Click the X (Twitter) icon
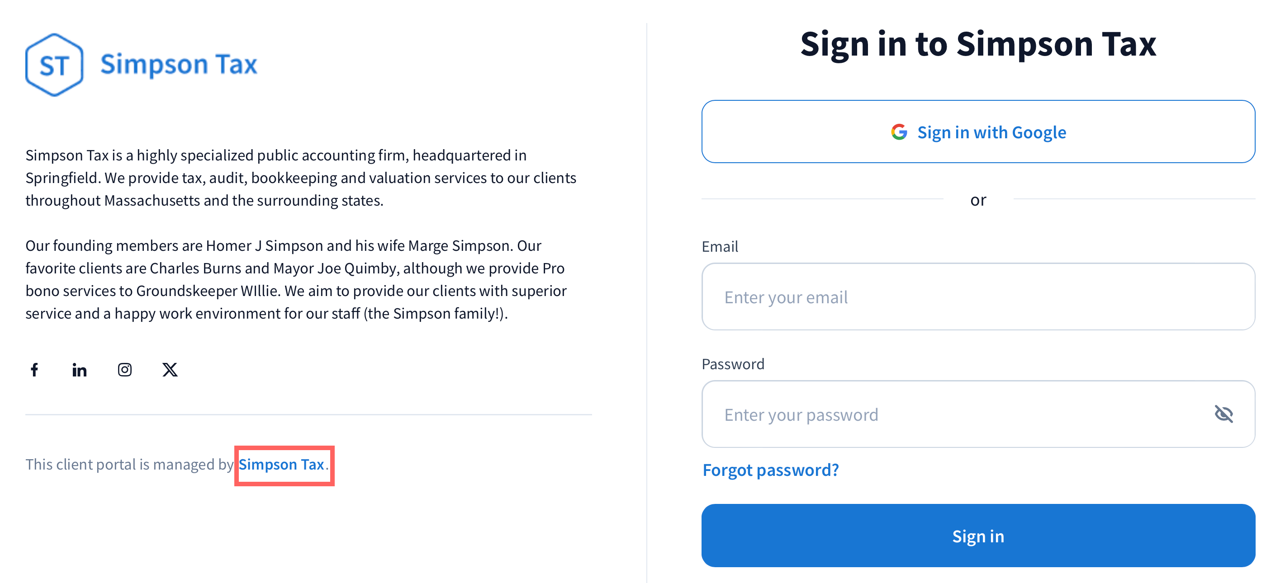Viewport: 1271px width, 583px height. [170, 370]
